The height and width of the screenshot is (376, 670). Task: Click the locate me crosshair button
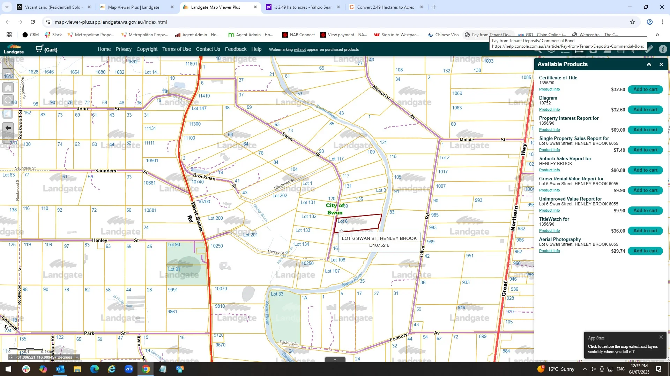[x=8, y=100]
